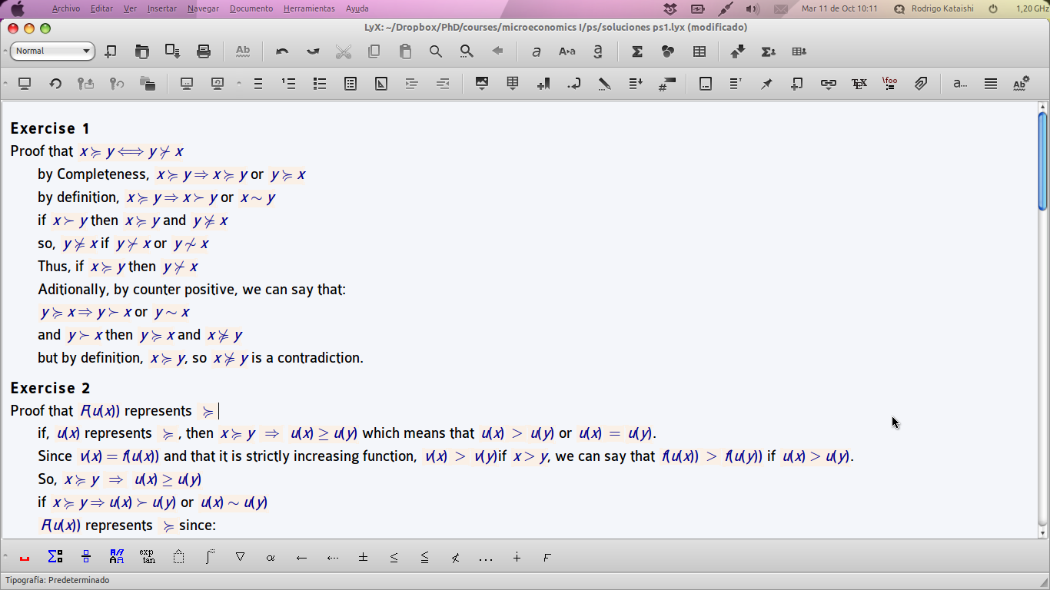
Task: Insert math spacing red bracket icon
Action: tap(25, 558)
